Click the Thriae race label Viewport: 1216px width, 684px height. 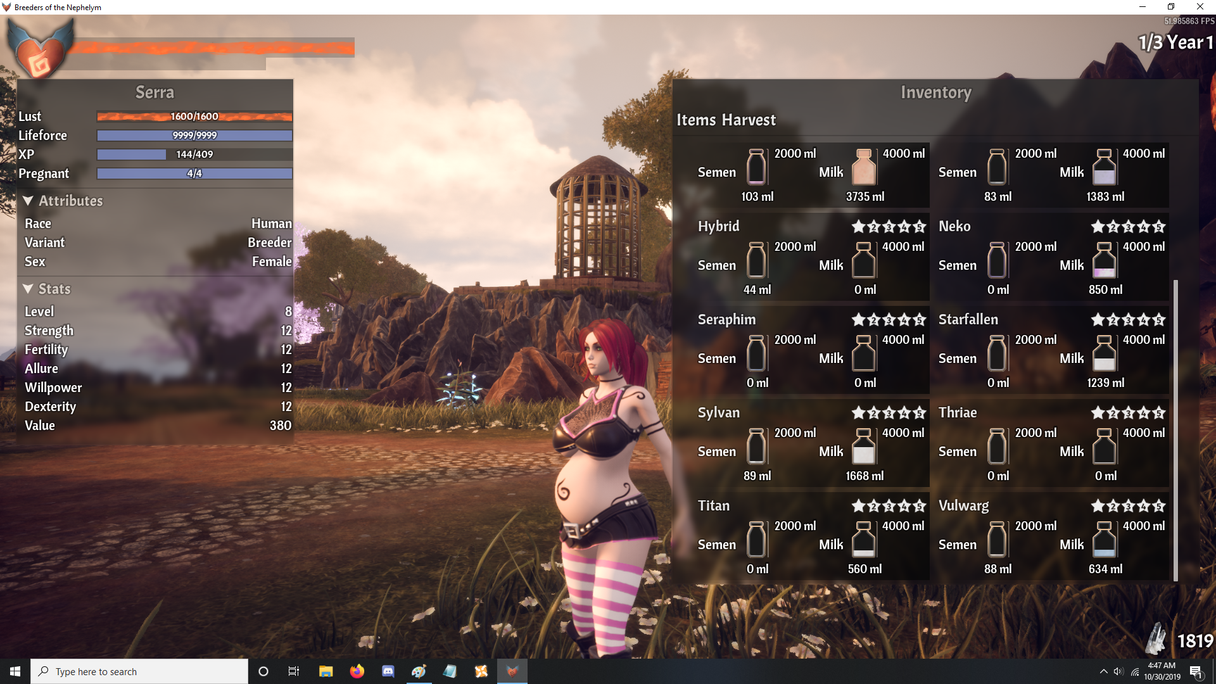coord(958,413)
